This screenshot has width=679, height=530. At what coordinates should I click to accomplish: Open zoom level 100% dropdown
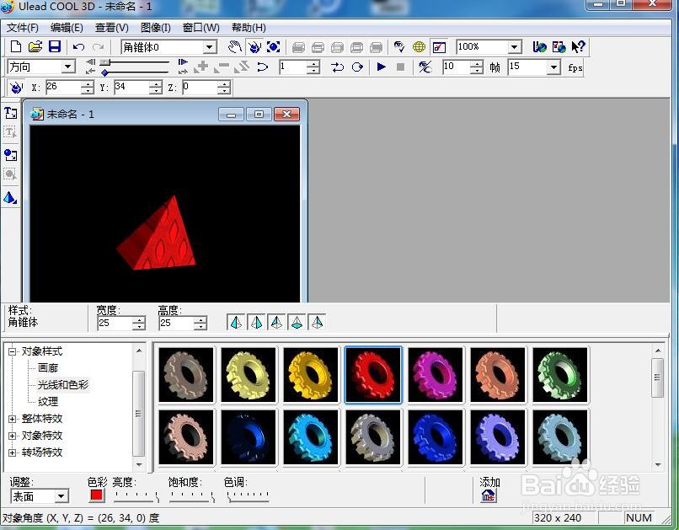tap(515, 47)
